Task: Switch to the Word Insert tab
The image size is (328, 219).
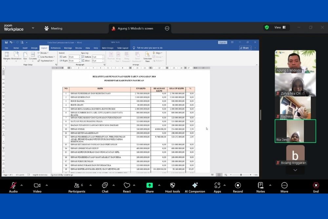Action: (25, 48)
